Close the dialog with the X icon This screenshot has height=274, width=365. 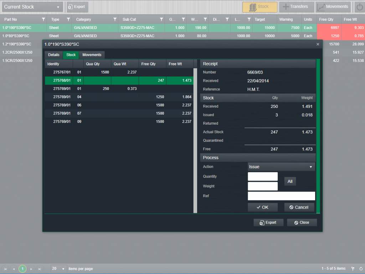click(318, 44)
